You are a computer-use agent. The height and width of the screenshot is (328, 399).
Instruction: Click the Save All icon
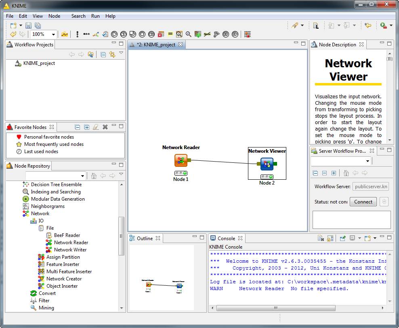(x=38, y=25)
